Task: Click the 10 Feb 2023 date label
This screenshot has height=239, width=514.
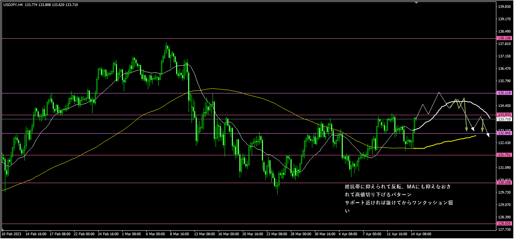Action: tap(11, 234)
